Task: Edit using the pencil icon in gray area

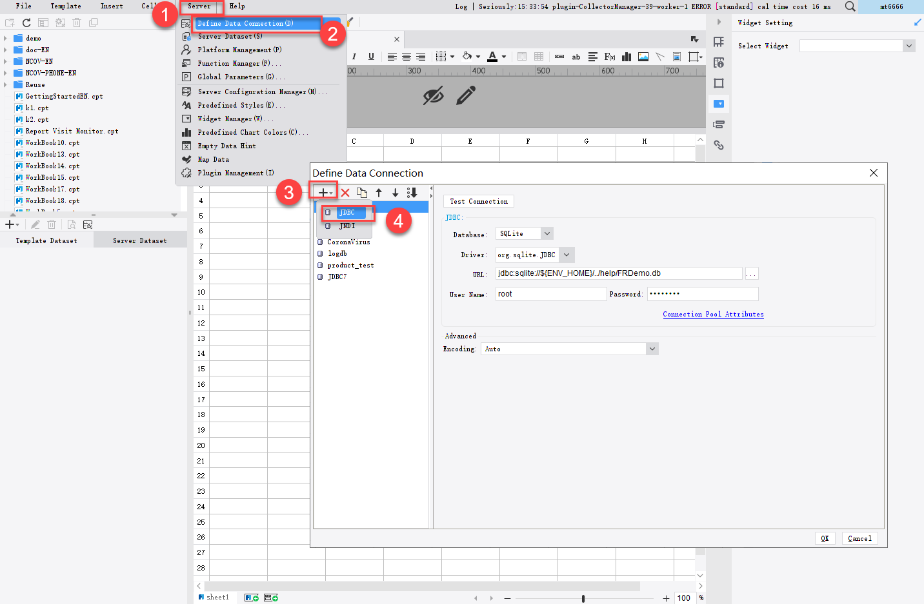Action: pyautogui.click(x=467, y=97)
